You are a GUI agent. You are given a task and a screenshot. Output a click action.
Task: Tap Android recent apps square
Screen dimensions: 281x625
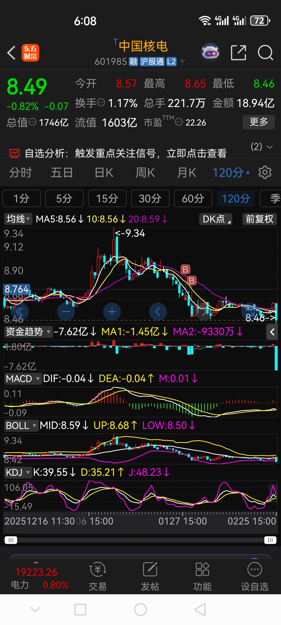point(80,610)
